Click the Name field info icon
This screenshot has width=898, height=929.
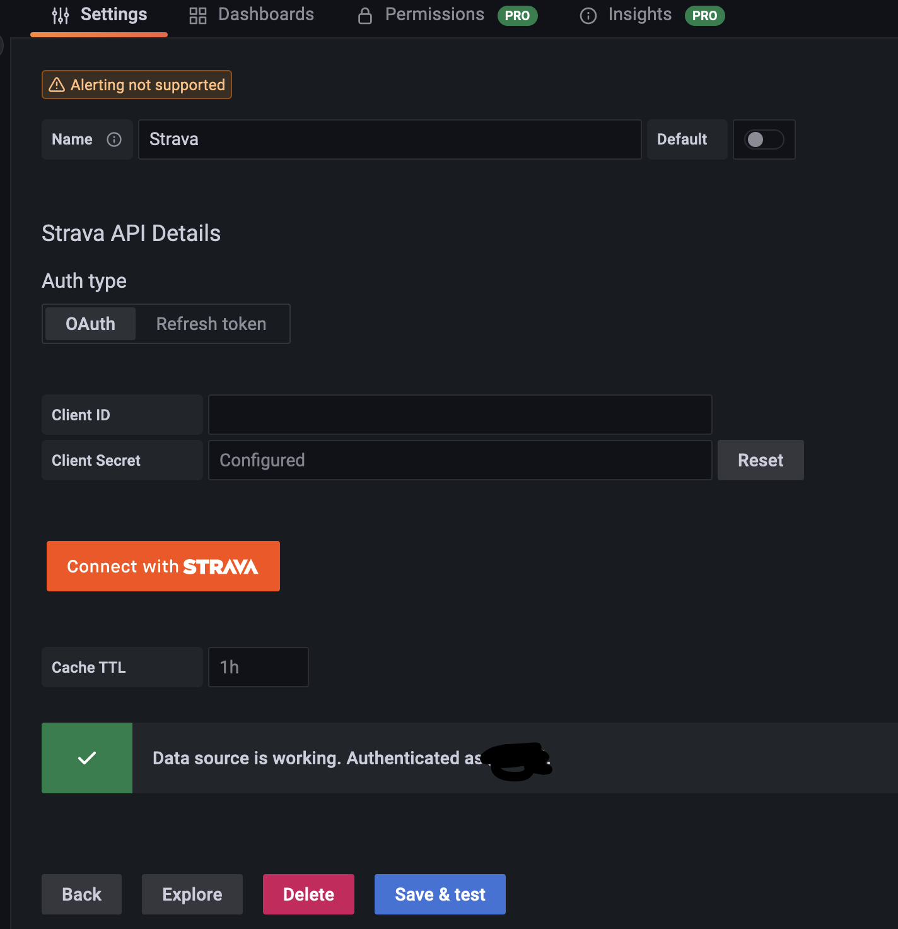[x=114, y=139]
